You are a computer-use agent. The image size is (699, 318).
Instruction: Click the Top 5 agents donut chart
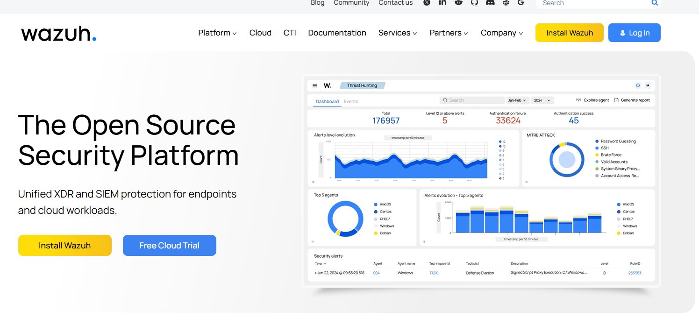tap(345, 219)
